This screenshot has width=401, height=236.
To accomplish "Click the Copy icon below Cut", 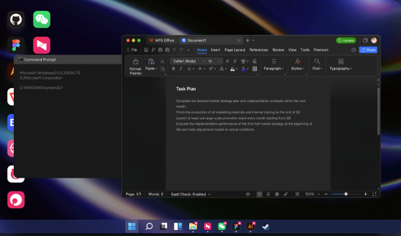I will (162, 69).
